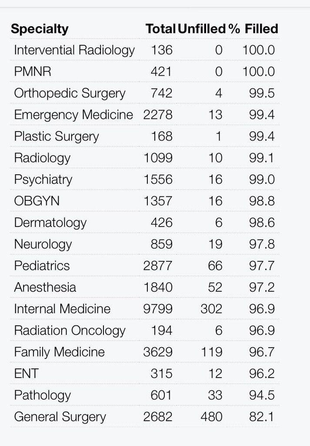Click the Unfilled column header
310x446 pixels.
[202, 29]
